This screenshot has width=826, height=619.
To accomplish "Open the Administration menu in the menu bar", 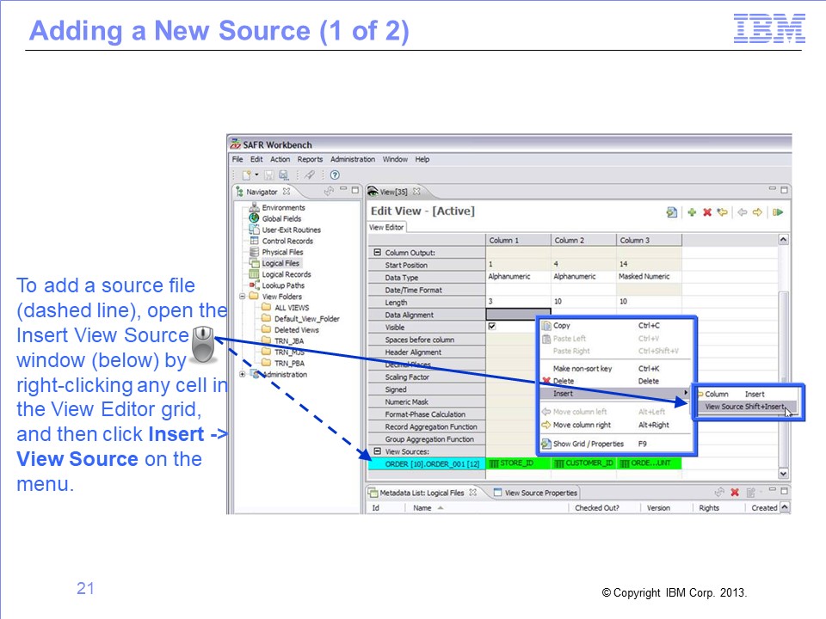I will point(353,159).
